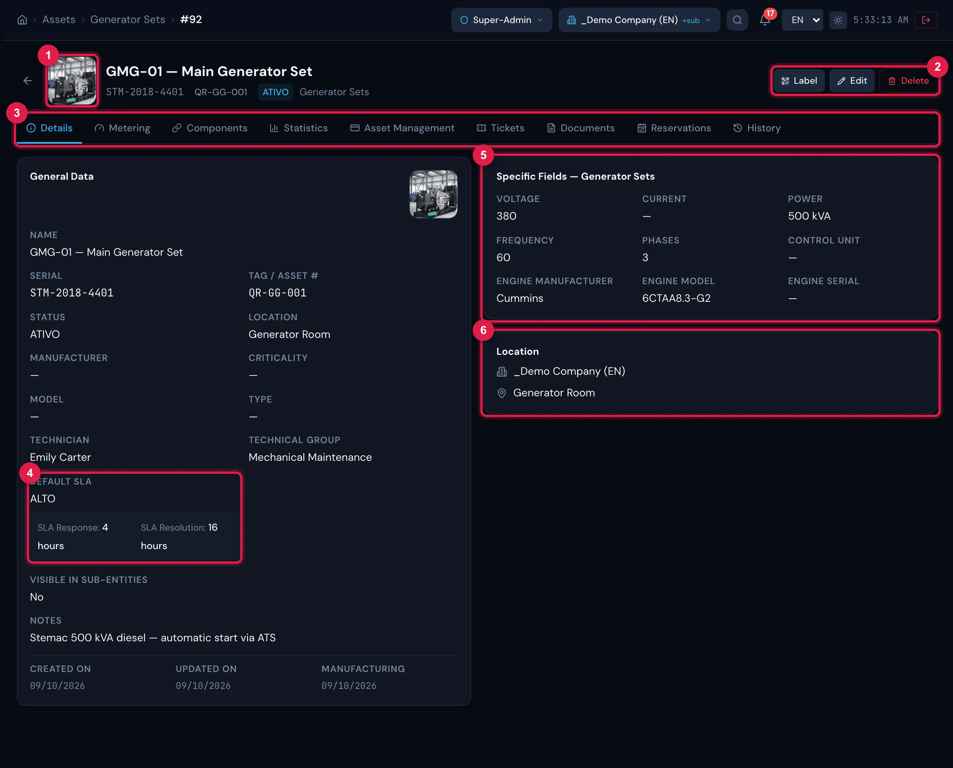This screenshot has width=953, height=768.
Task: Click technician name Emily Carter
Action: click(60, 457)
